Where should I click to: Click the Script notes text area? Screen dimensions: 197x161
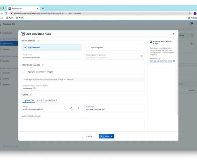tap(83, 125)
